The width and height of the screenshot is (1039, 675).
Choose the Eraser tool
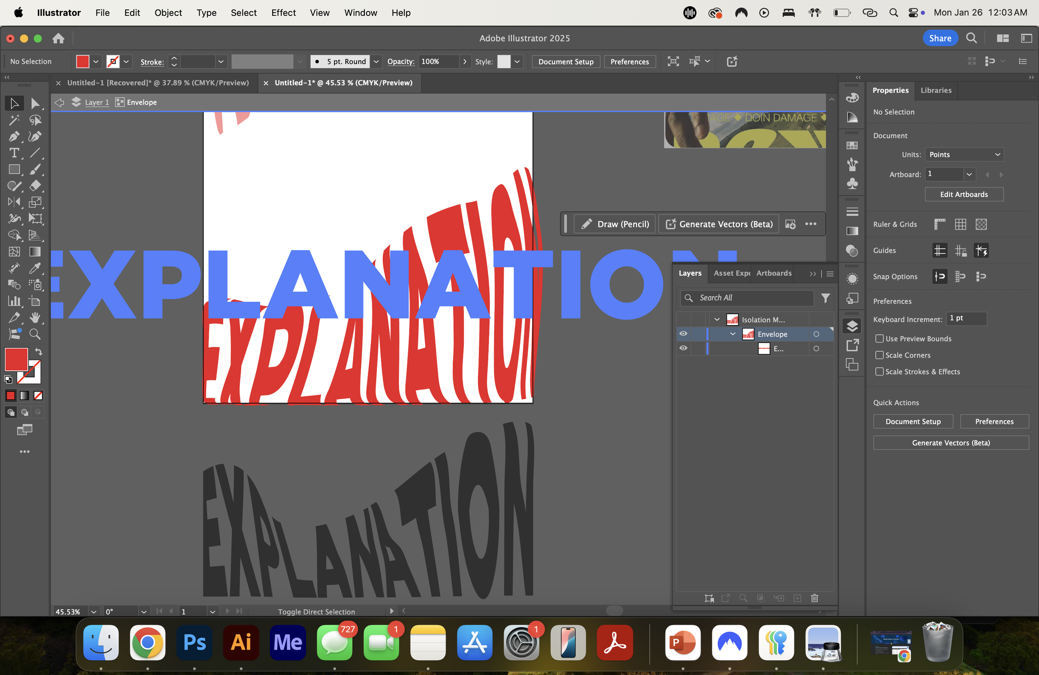(35, 185)
